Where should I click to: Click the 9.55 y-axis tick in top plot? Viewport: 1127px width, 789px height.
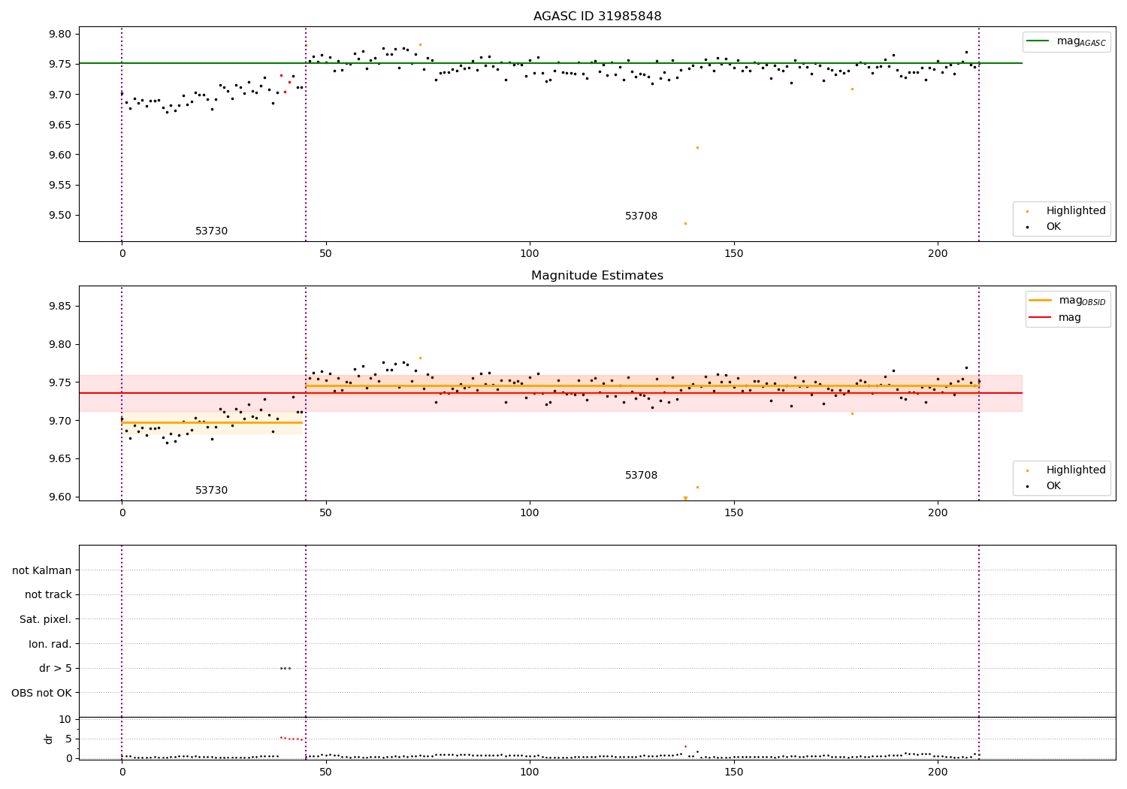tap(59, 185)
